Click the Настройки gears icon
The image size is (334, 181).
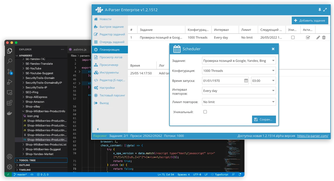[96, 88]
